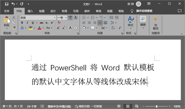Click the enclosed character 字 icon
Viewport: 185px width, 109px height.
(76, 28)
